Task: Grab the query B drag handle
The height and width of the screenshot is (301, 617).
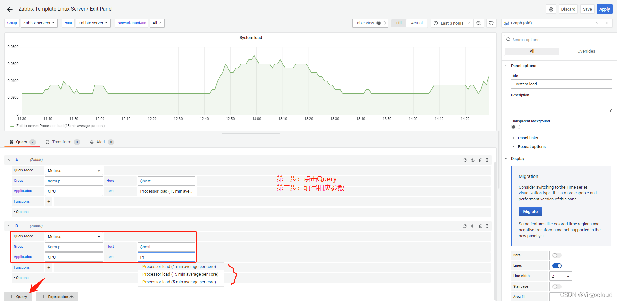Action: click(x=487, y=226)
